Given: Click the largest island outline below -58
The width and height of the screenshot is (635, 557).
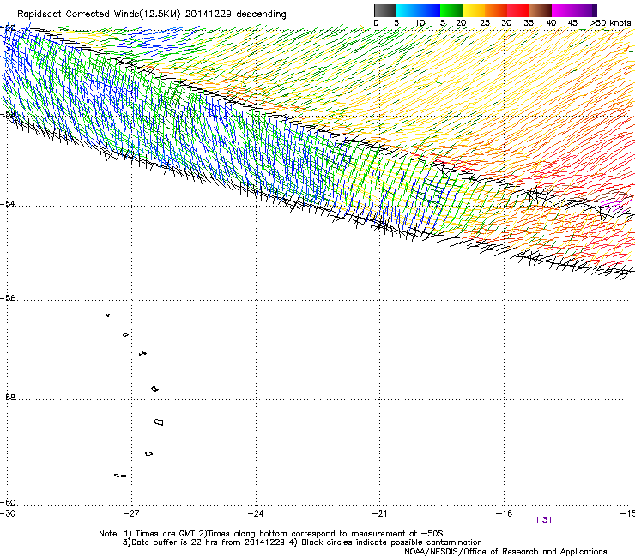Looking at the screenshot, I should [x=159, y=422].
